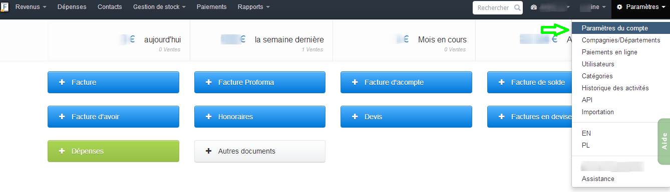Viewport: 670px width, 192px height.
Task: Expand the Gestion de stock menu
Action: click(x=159, y=7)
